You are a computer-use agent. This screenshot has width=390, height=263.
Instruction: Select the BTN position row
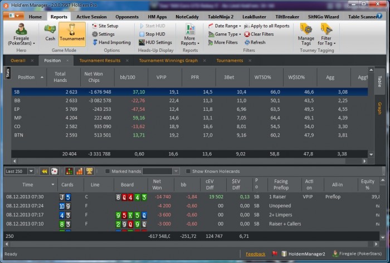pos(189,135)
